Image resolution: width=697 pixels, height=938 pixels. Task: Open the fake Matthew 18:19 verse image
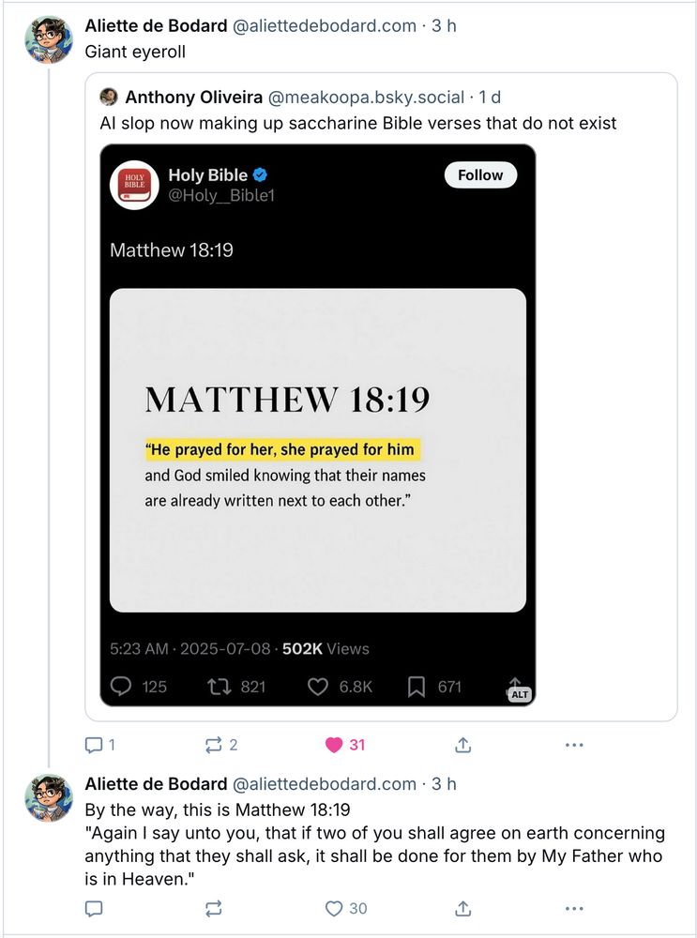pyautogui.click(x=317, y=450)
